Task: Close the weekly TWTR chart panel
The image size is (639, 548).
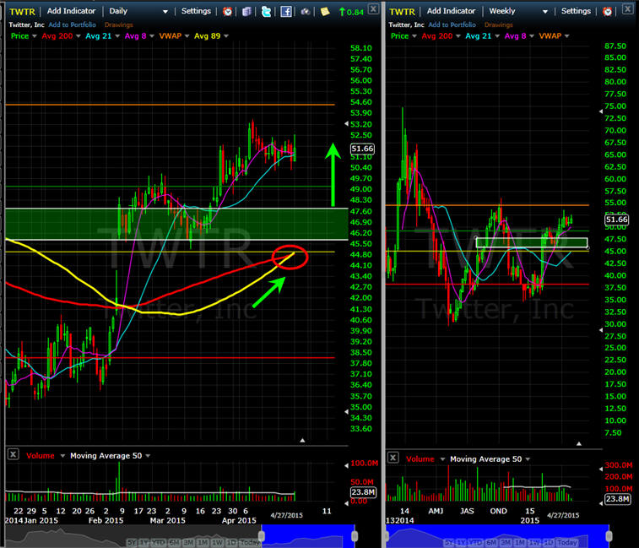Action: point(627,8)
